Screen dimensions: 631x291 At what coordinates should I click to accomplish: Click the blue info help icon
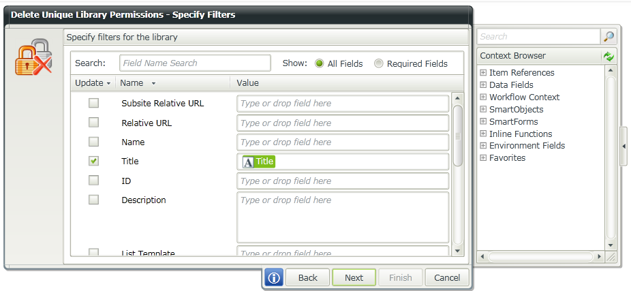274,277
